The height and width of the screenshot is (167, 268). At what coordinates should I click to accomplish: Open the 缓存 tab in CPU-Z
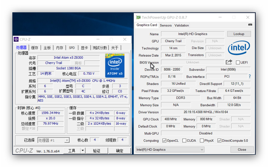pyautogui.click(x=35, y=48)
